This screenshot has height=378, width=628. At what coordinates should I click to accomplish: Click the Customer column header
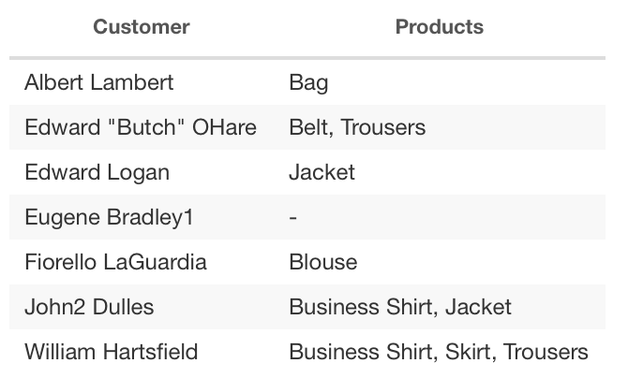(x=141, y=27)
